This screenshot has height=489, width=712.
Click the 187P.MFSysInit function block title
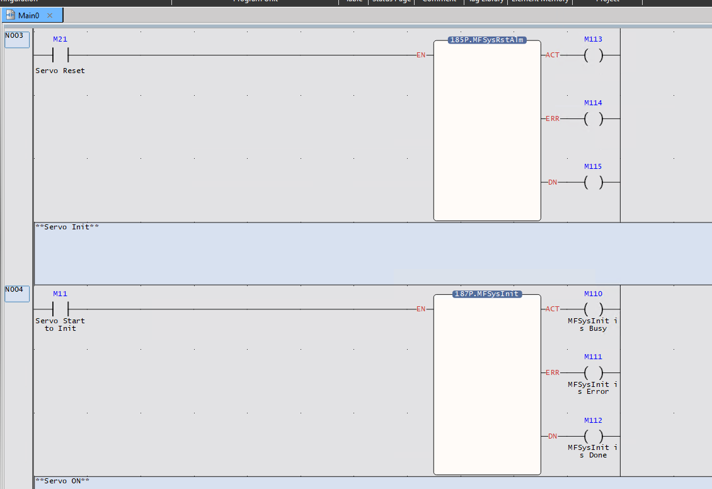(x=486, y=294)
